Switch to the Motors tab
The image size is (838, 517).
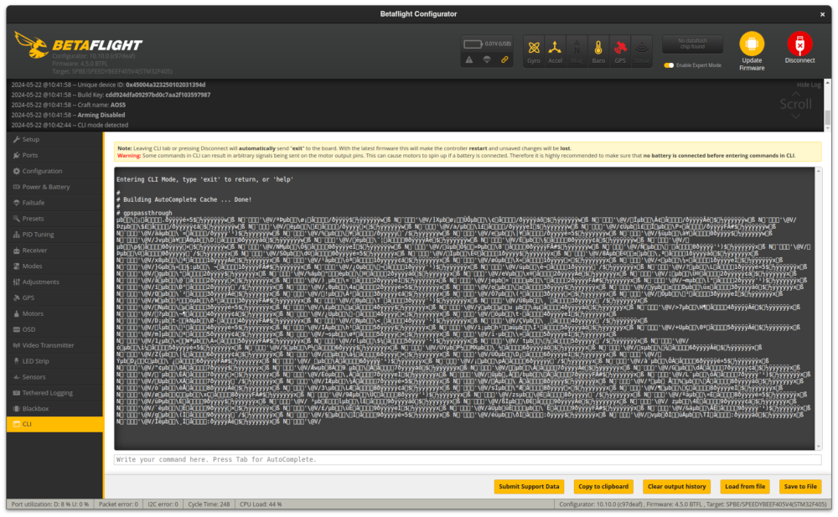[x=54, y=314]
